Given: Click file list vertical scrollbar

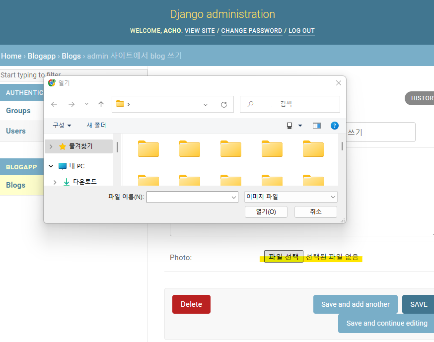Looking at the screenshot, I should point(342,146).
